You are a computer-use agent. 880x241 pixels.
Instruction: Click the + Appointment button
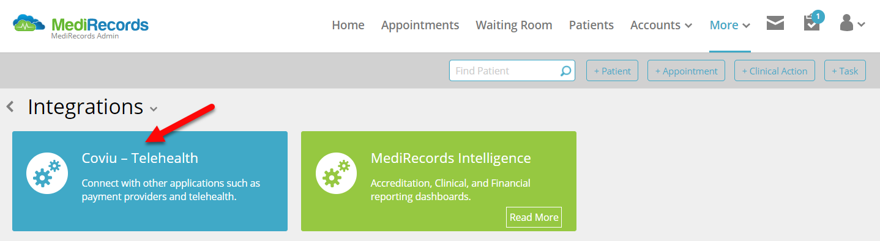tap(686, 71)
